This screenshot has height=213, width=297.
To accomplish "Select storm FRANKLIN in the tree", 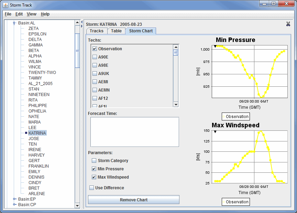I will (38, 166).
